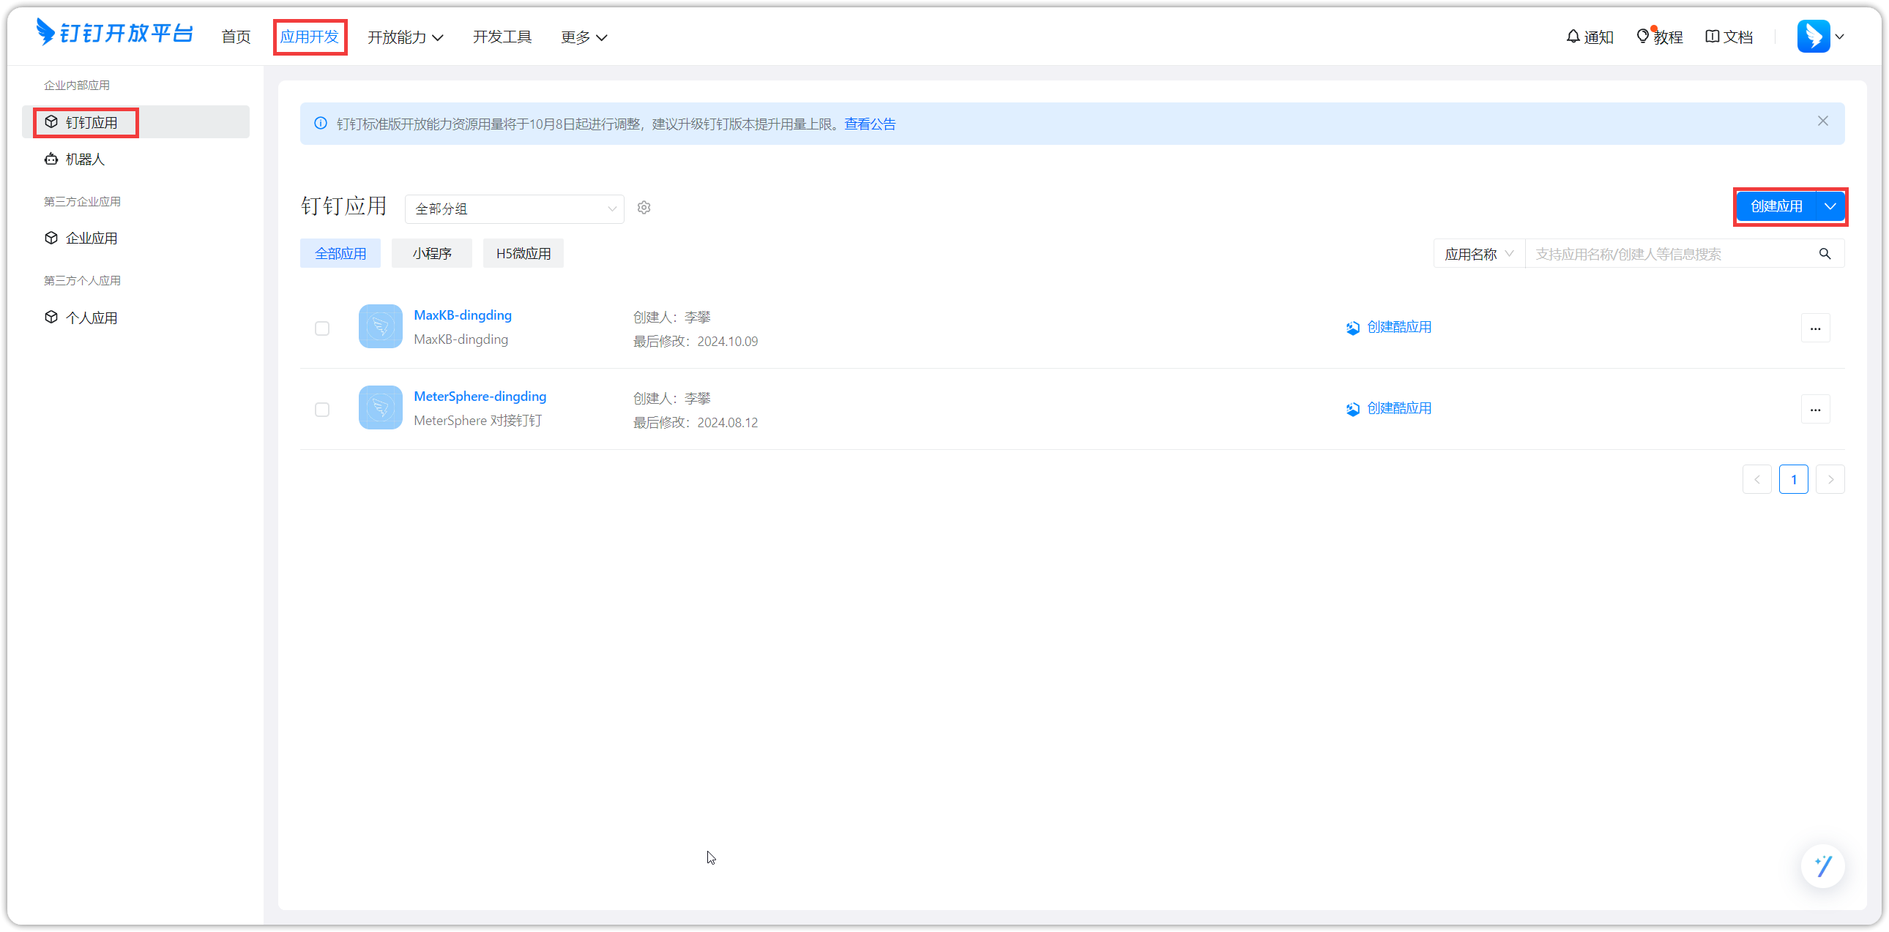The image size is (1889, 932).
Task: Open the 全部分组 group dropdown
Action: (514, 208)
